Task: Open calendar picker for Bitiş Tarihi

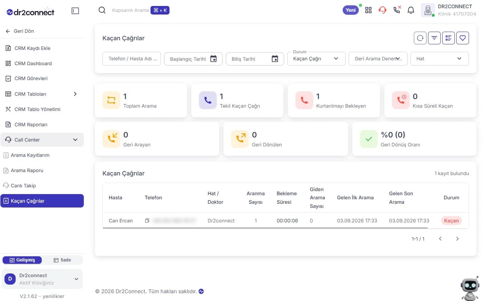Action: tap(275, 59)
